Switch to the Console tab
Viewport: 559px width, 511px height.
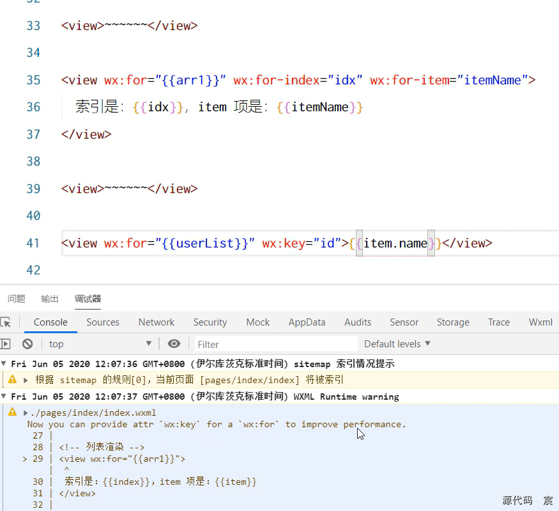[50, 322]
